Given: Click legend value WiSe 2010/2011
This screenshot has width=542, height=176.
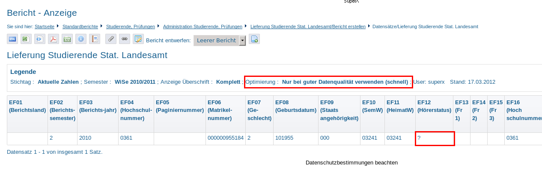Looking at the screenshot, I should coord(135,82).
